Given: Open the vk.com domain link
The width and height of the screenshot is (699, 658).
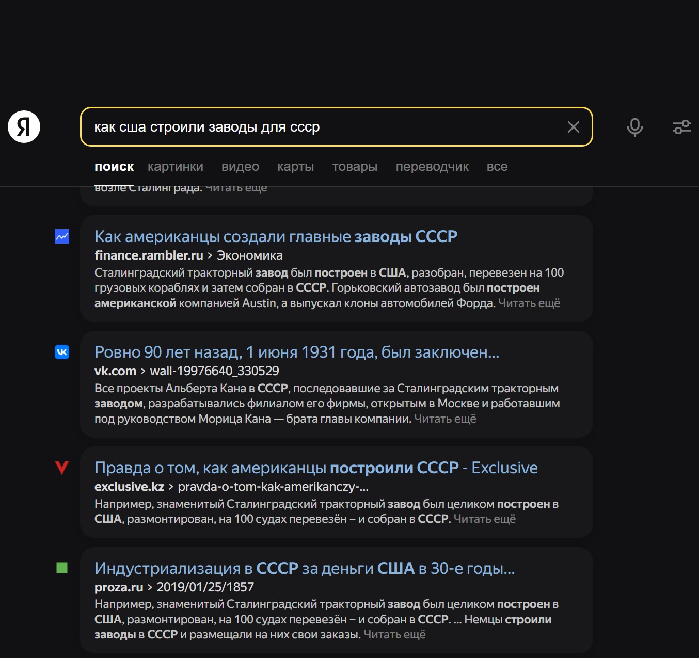Looking at the screenshot, I should pyautogui.click(x=115, y=371).
